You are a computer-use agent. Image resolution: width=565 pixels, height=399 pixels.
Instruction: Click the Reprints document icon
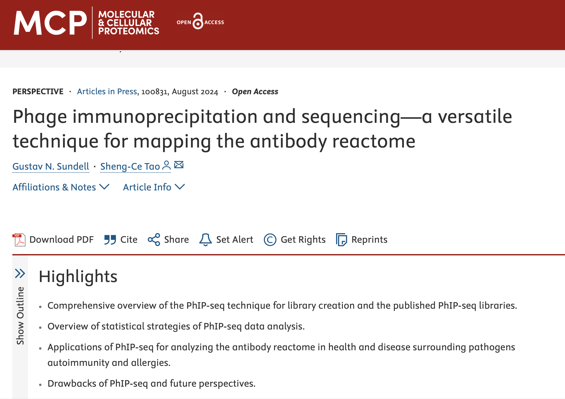point(341,240)
